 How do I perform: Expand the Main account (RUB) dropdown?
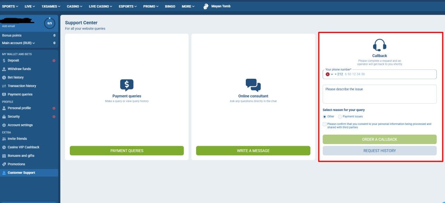18,43
